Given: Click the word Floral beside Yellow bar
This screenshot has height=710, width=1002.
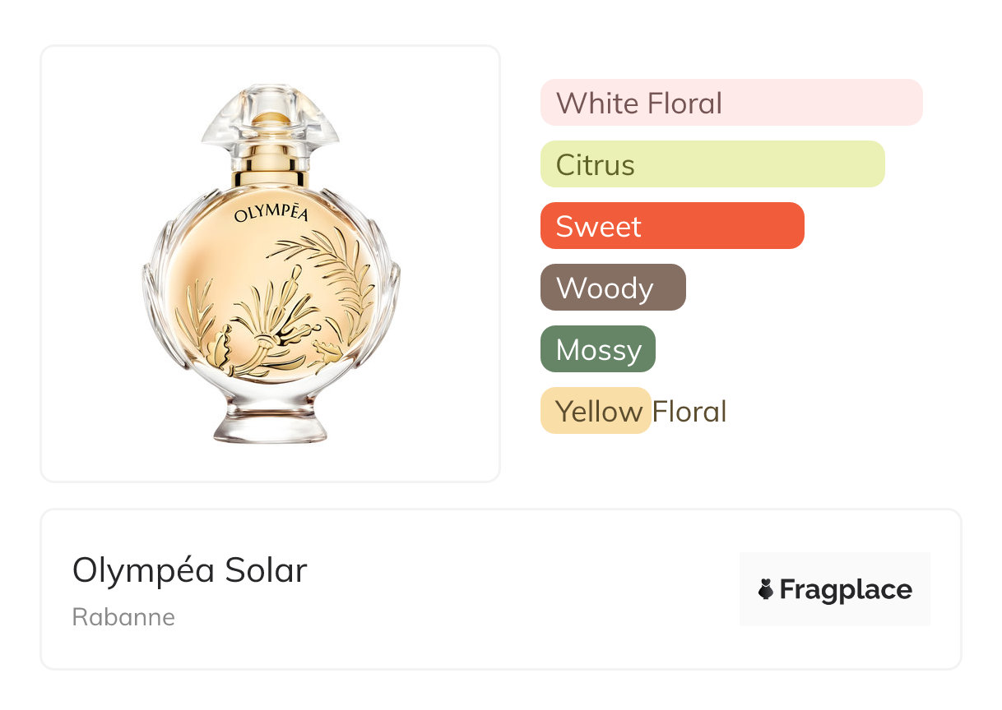Looking at the screenshot, I should [x=689, y=411].
